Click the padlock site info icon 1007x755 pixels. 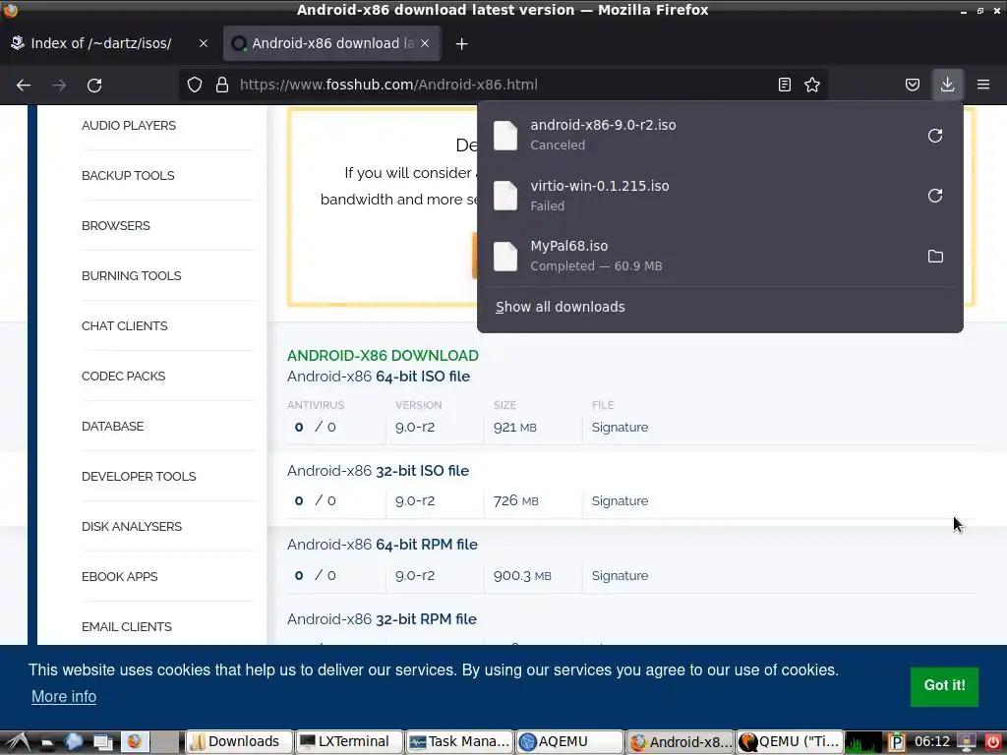click(x=222, y=85)
